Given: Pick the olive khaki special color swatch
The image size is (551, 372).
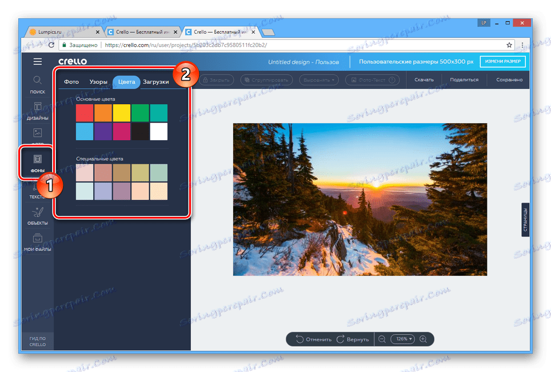Looking at the screenshot, I should [x=140, y=173].
